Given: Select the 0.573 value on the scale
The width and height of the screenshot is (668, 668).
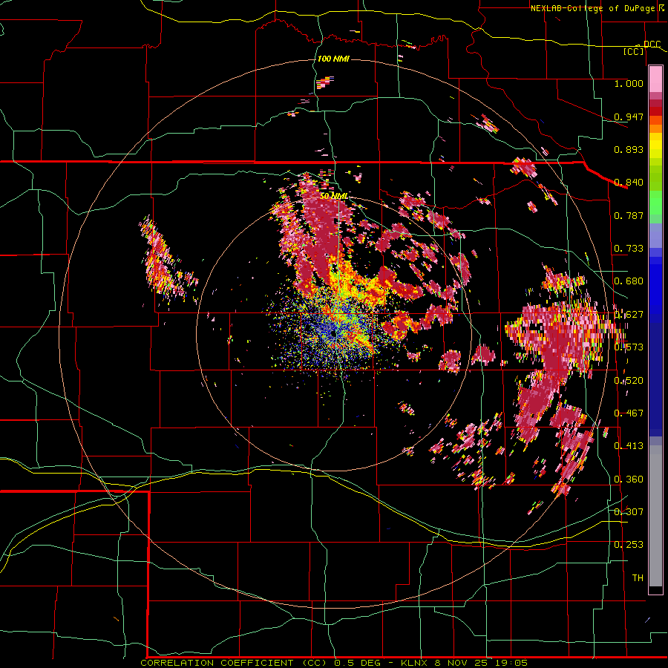Looking at the screenshot, I should click(629, 347).
